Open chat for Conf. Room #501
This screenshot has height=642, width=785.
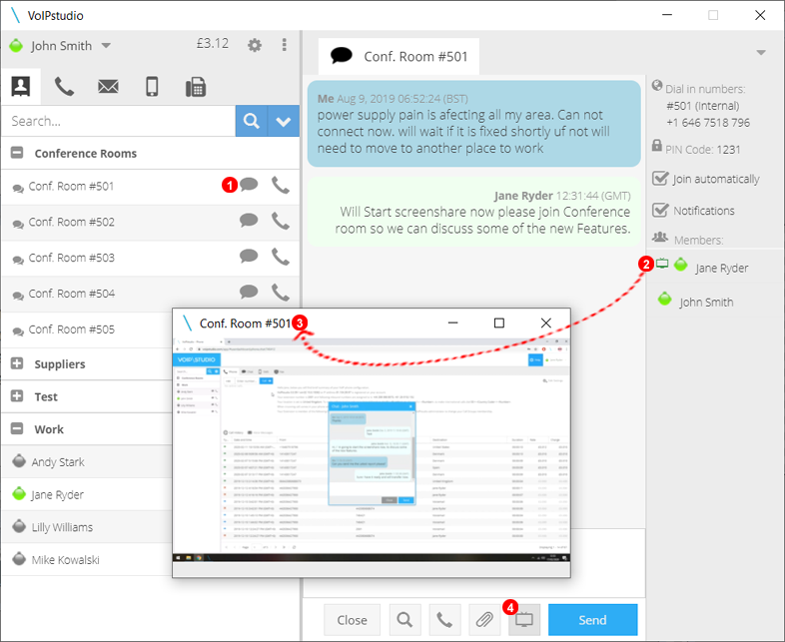249,185
